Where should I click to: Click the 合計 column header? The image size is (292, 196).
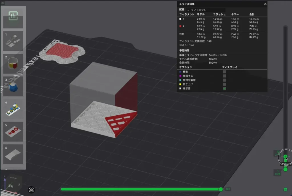[252, 14]
